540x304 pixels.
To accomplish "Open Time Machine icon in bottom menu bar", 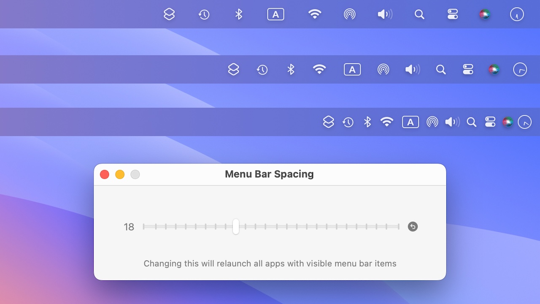I will tap(348, 122).
